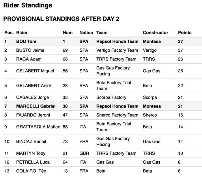Click GRATTAROLA Matteo rider name
This screenshot has width=202, height=183.
(38, 127)
